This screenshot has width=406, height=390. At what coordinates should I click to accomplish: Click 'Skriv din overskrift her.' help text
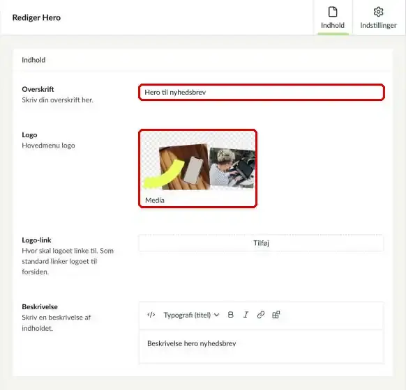(57, 100)
